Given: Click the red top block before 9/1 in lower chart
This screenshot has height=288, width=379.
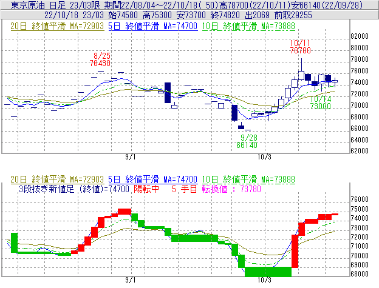Looking at the screenshot, I should tap(125, 212).
